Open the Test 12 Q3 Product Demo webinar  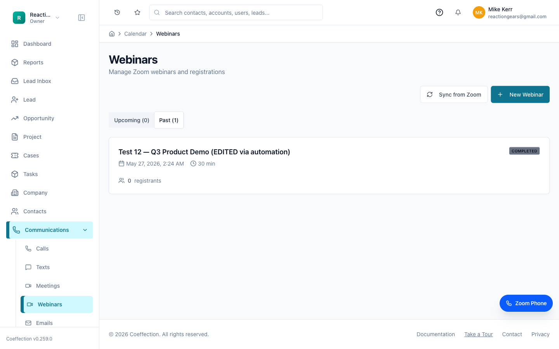point(204,152)
